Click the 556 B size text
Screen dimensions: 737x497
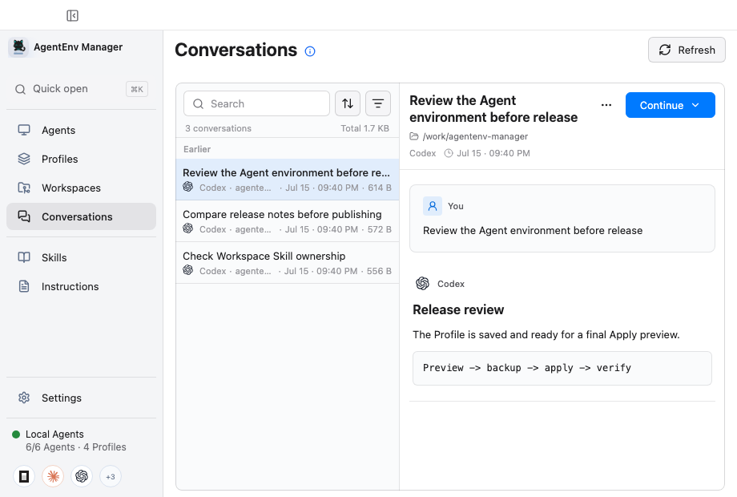pyautogui.click(x=379, y=271)
